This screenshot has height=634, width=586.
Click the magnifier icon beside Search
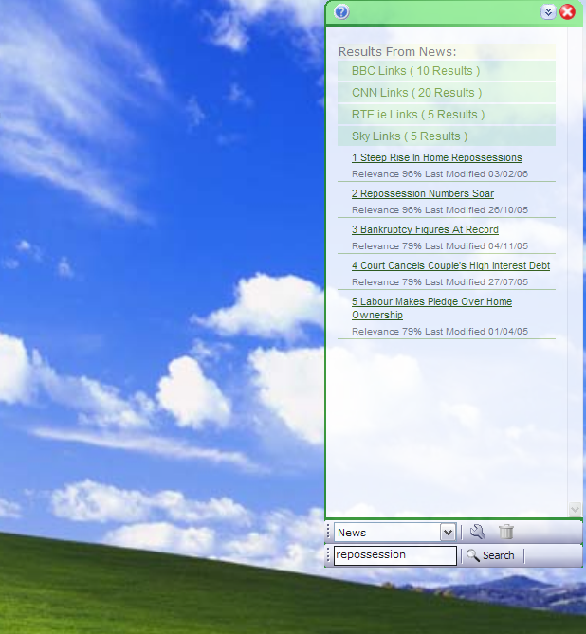(472, 555)
